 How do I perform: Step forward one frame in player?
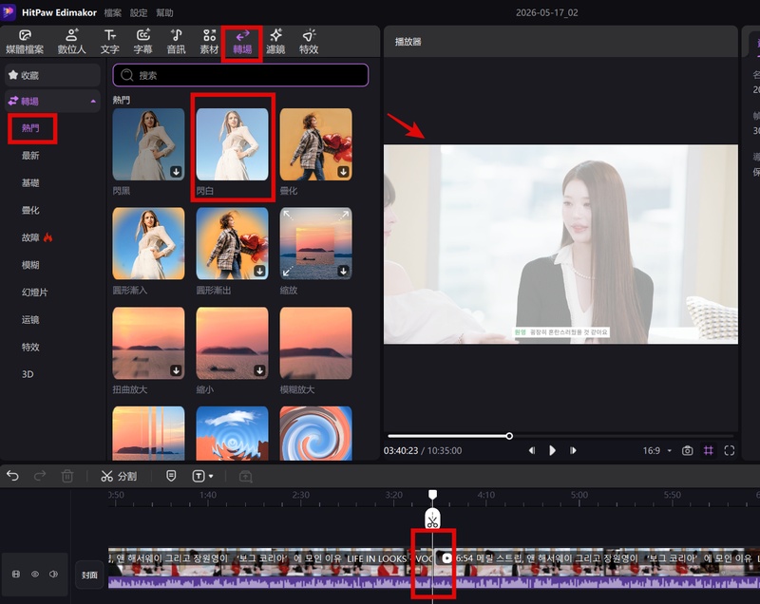[573, 450]
